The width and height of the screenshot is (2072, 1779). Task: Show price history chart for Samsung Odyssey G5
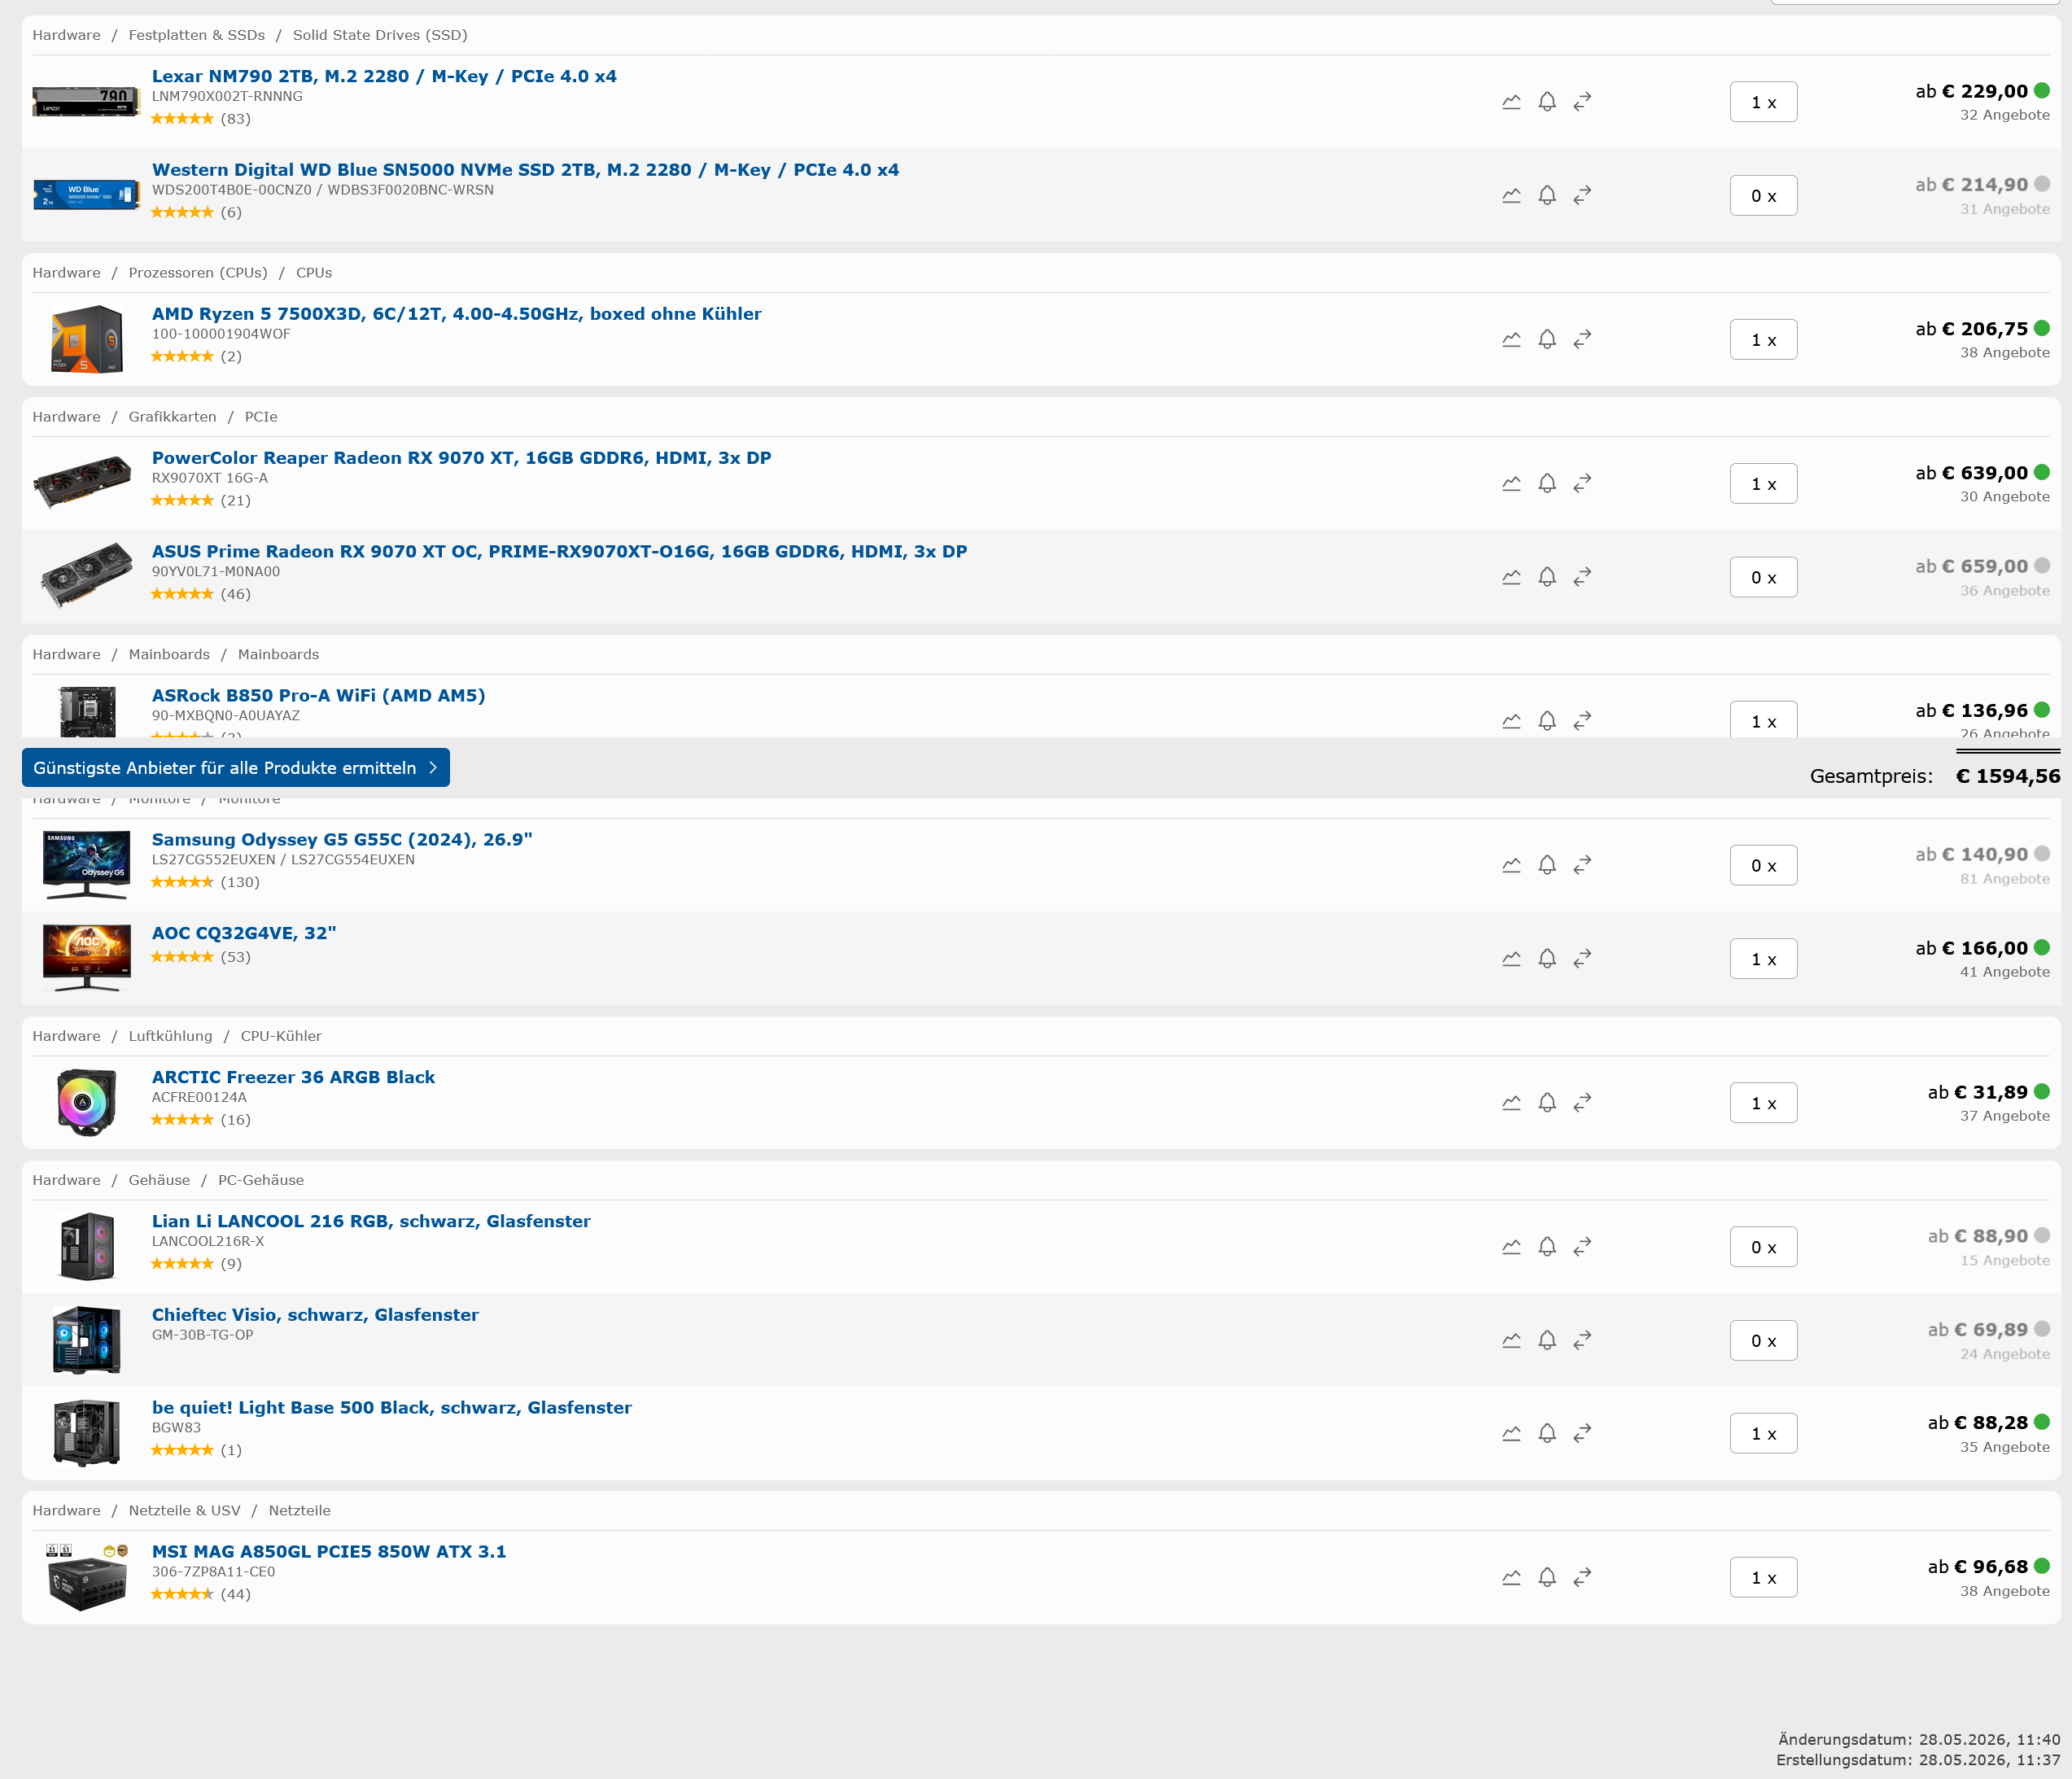[x=1511, y=865]
